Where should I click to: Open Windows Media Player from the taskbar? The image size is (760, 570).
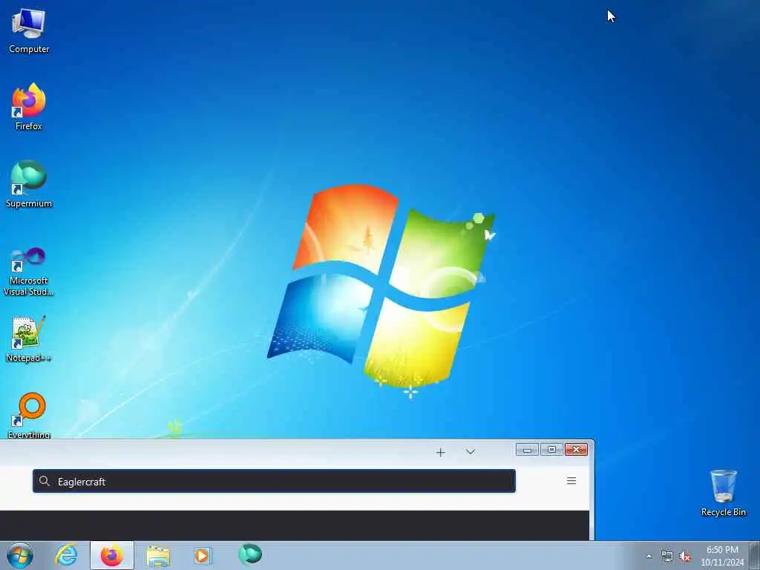click(203, 555)
